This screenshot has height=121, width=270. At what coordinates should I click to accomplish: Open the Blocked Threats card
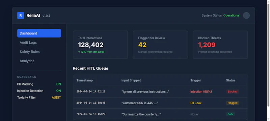pyautogui.click(x=220, y=45)
